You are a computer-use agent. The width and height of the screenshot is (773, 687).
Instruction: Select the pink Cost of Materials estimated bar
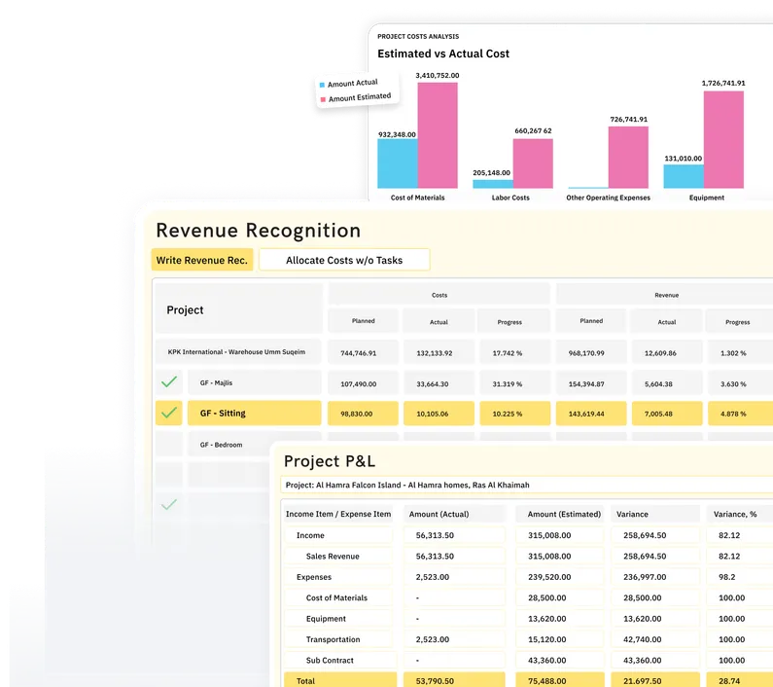438,135
